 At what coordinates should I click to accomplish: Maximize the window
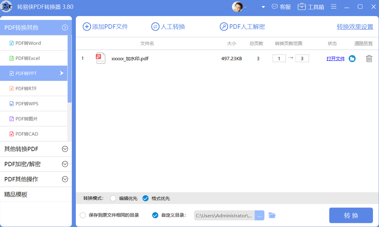click(360, 7)
